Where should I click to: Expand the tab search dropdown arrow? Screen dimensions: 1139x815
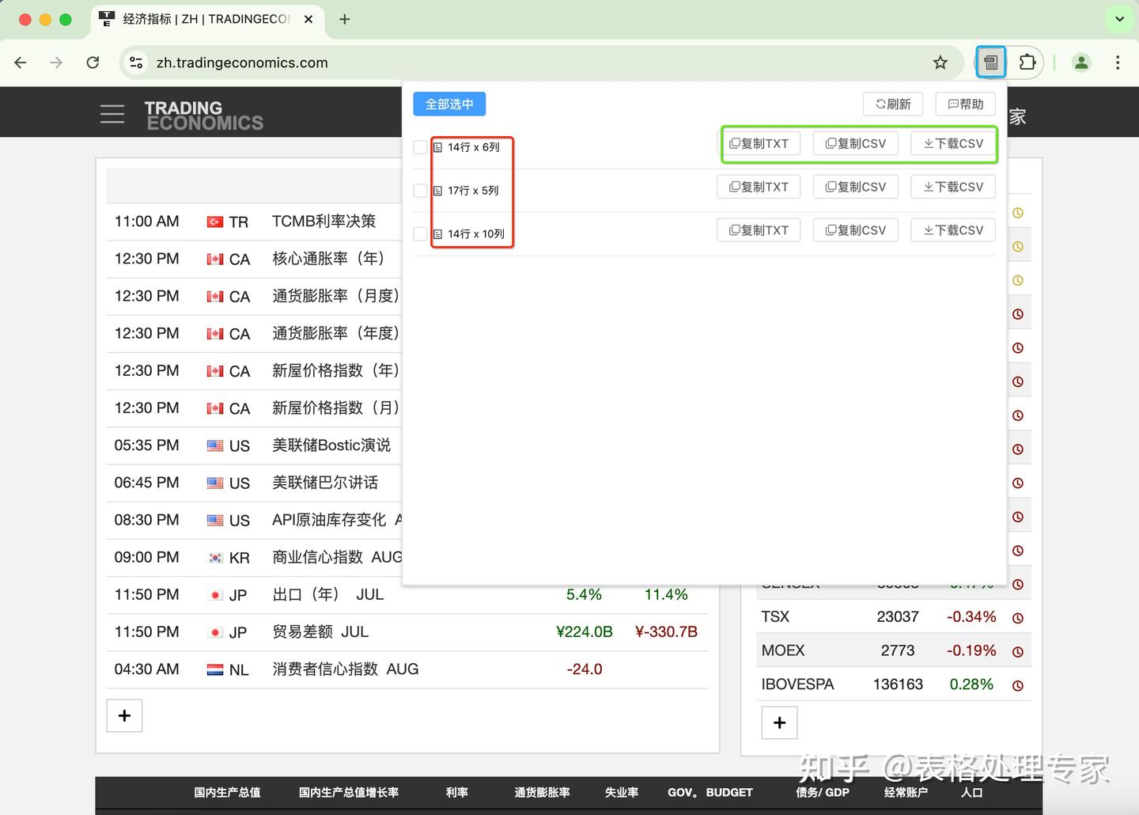tap(1119, 19)
